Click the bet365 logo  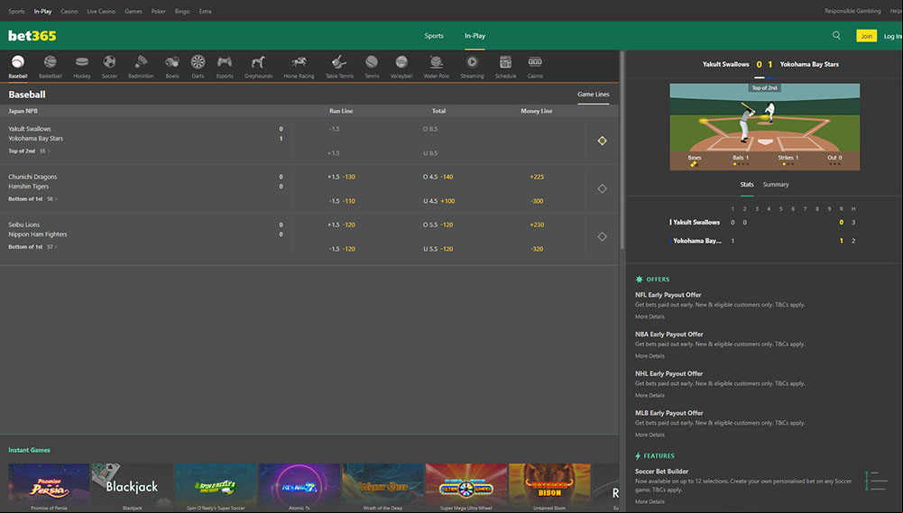click(32, 36)
